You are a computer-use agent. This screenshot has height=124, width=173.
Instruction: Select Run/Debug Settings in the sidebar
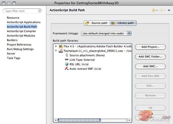coord(20,49)
